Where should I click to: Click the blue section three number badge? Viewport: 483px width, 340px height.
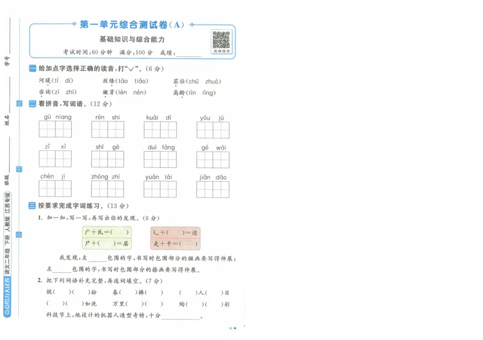pos(32,205)
